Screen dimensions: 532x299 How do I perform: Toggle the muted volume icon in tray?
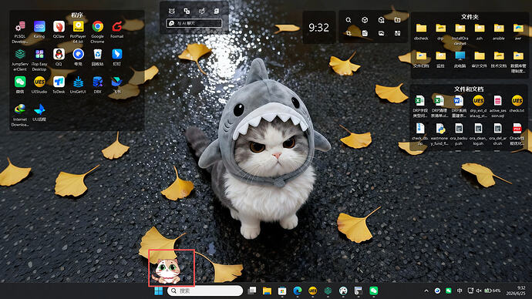point(479,291)
